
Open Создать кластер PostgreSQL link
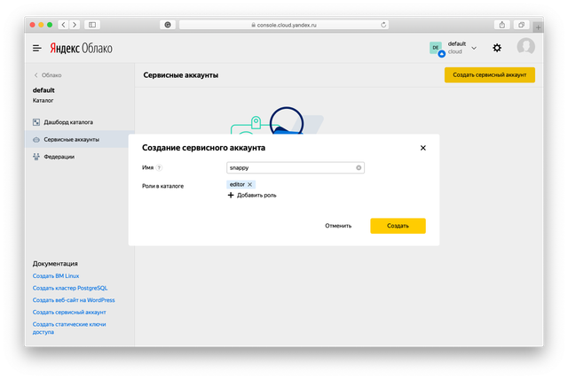[x=75, y=288]
